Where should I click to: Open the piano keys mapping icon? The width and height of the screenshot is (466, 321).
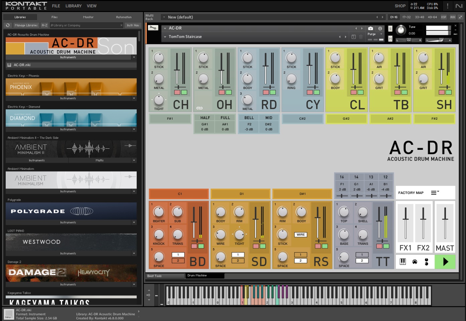pyautogui.click(x=403, y=262)
